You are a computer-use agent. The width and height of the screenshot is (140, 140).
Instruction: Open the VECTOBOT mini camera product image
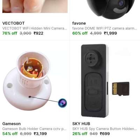tap(35, 6)
